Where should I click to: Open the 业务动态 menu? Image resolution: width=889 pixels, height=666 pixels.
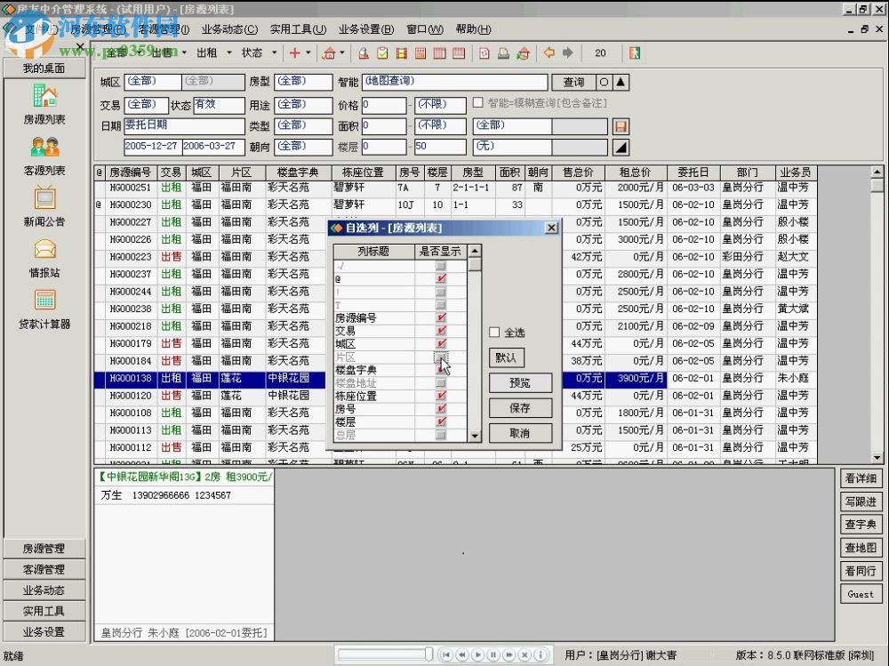point(229,29)
